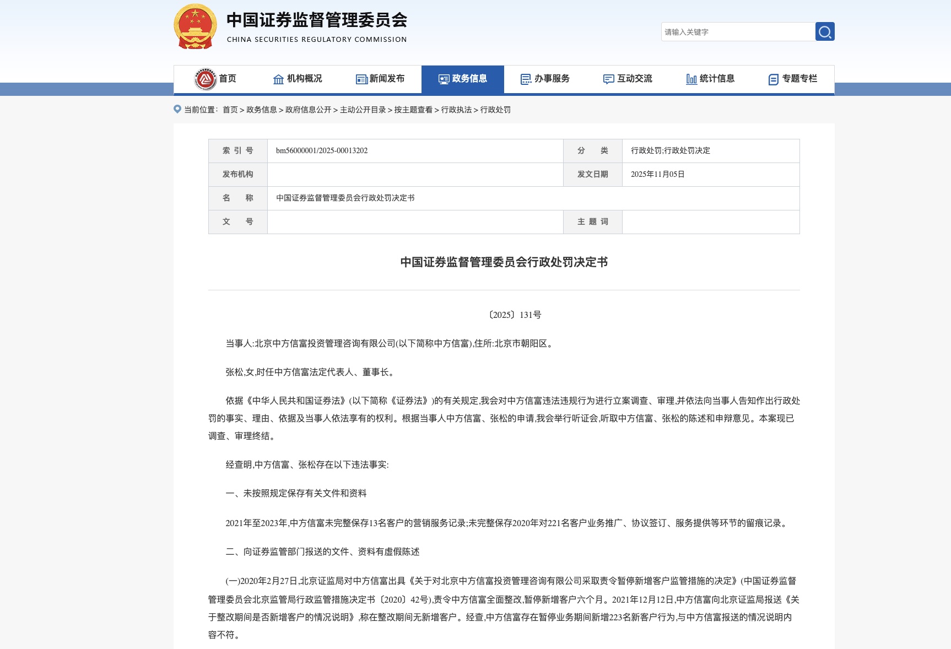Click the 文号 table label
This screenshot has width=951, height=649.
pos(238,221)
